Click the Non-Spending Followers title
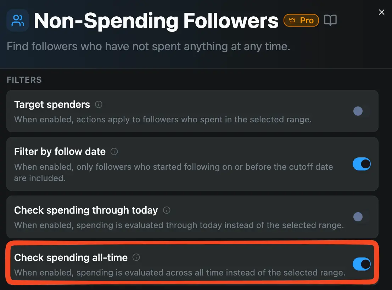The width and height of the screenshot is (392, 290). tap(156, 21)
